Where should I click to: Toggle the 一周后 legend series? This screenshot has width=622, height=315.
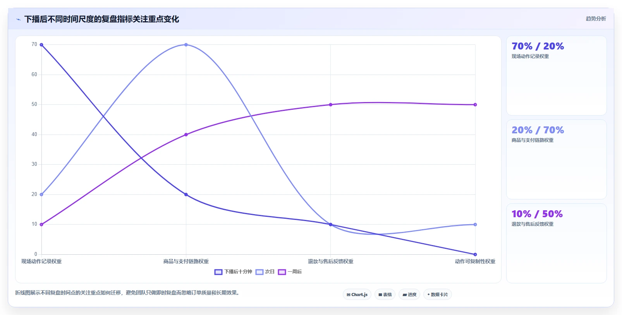pos(290,272)
